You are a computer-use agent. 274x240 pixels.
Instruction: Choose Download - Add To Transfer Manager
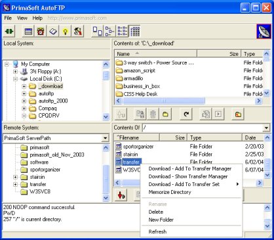[190, 168]
